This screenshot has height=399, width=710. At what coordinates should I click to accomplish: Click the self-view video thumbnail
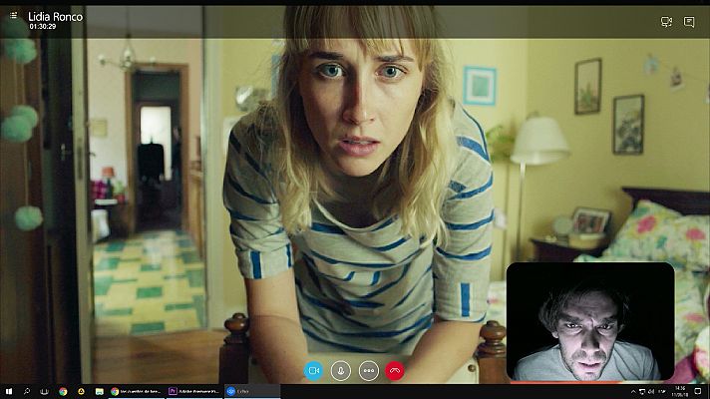(x=590, y=321)
